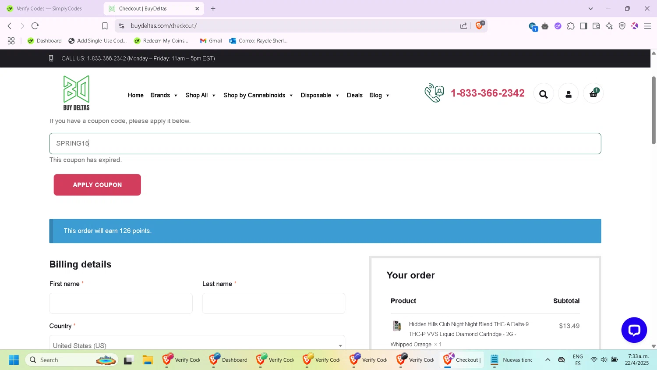Reload the checkout page
This screenshot has width=657, height=370.
[35, 26]
